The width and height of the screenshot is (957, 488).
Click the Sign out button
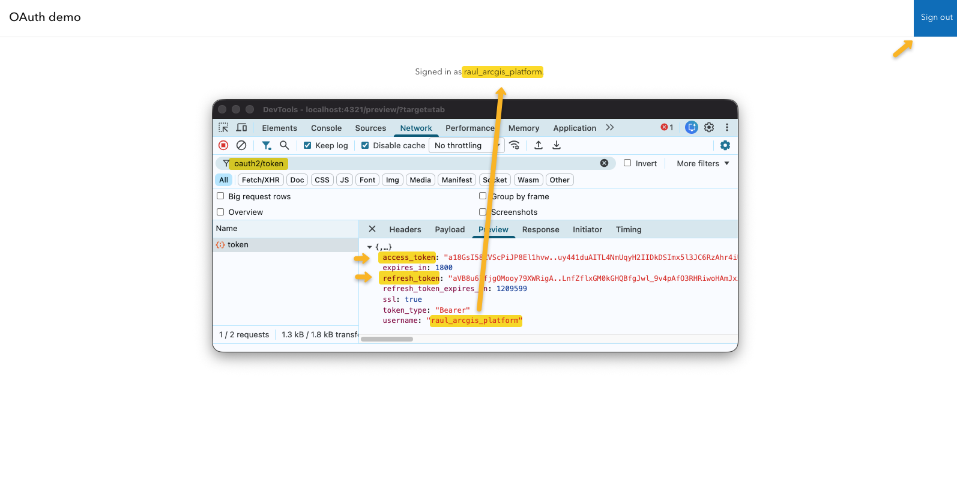tap(935, 18)
